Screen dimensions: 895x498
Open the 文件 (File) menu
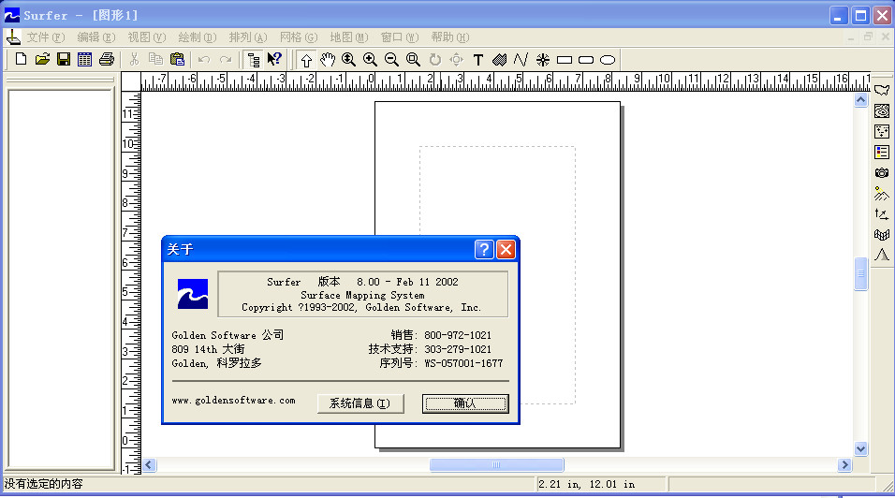[46, 37]
